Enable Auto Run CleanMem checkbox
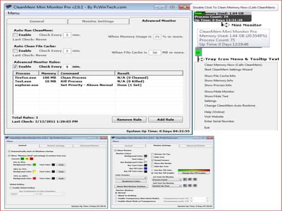The width and height of the screenshot is (282, 211). coord(15,35)
